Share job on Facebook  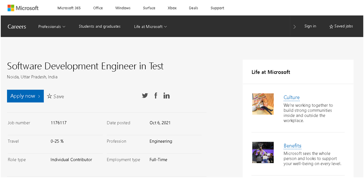[156, 95]
